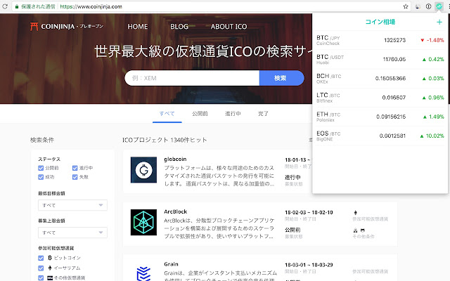Viewport: 450px width, 281px height.
Task: Click the Ethereum symbol icon in filters
Action: (50, 268)
